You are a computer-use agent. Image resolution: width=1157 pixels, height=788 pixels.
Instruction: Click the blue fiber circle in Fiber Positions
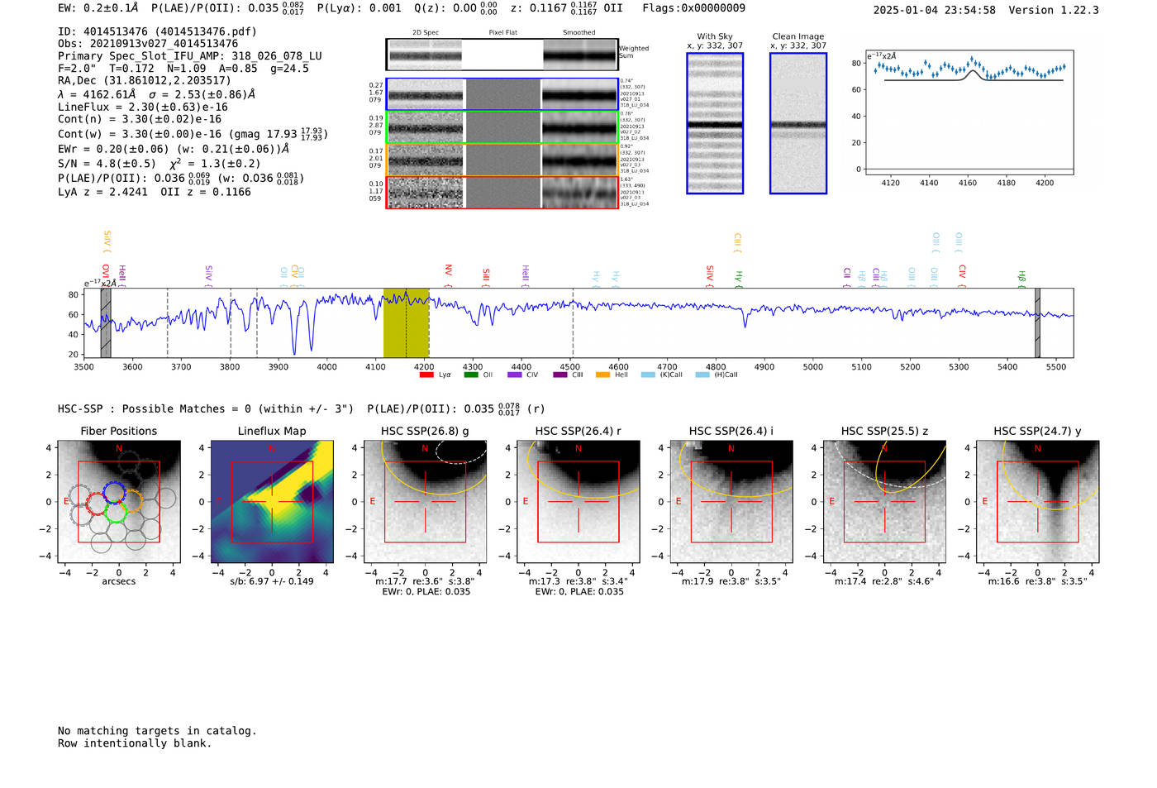[x=115, y=492]
